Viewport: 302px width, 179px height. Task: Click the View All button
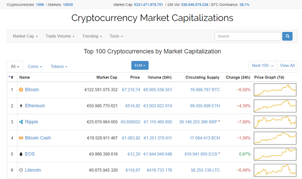pyautogui.click(x=287, y=66)
